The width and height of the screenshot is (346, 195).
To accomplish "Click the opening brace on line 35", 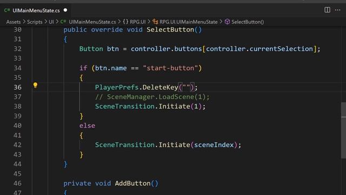I will [x=82, y=77].
